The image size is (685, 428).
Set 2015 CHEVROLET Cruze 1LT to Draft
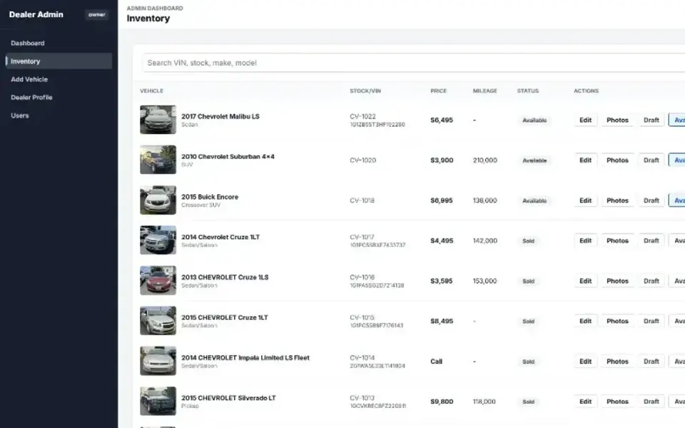click(651, 321)
